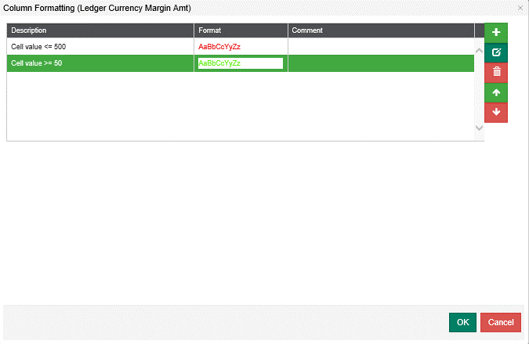Click the list scrollbar down arrow
Viewport: 529px width, 344px height.
click(480, 127)
